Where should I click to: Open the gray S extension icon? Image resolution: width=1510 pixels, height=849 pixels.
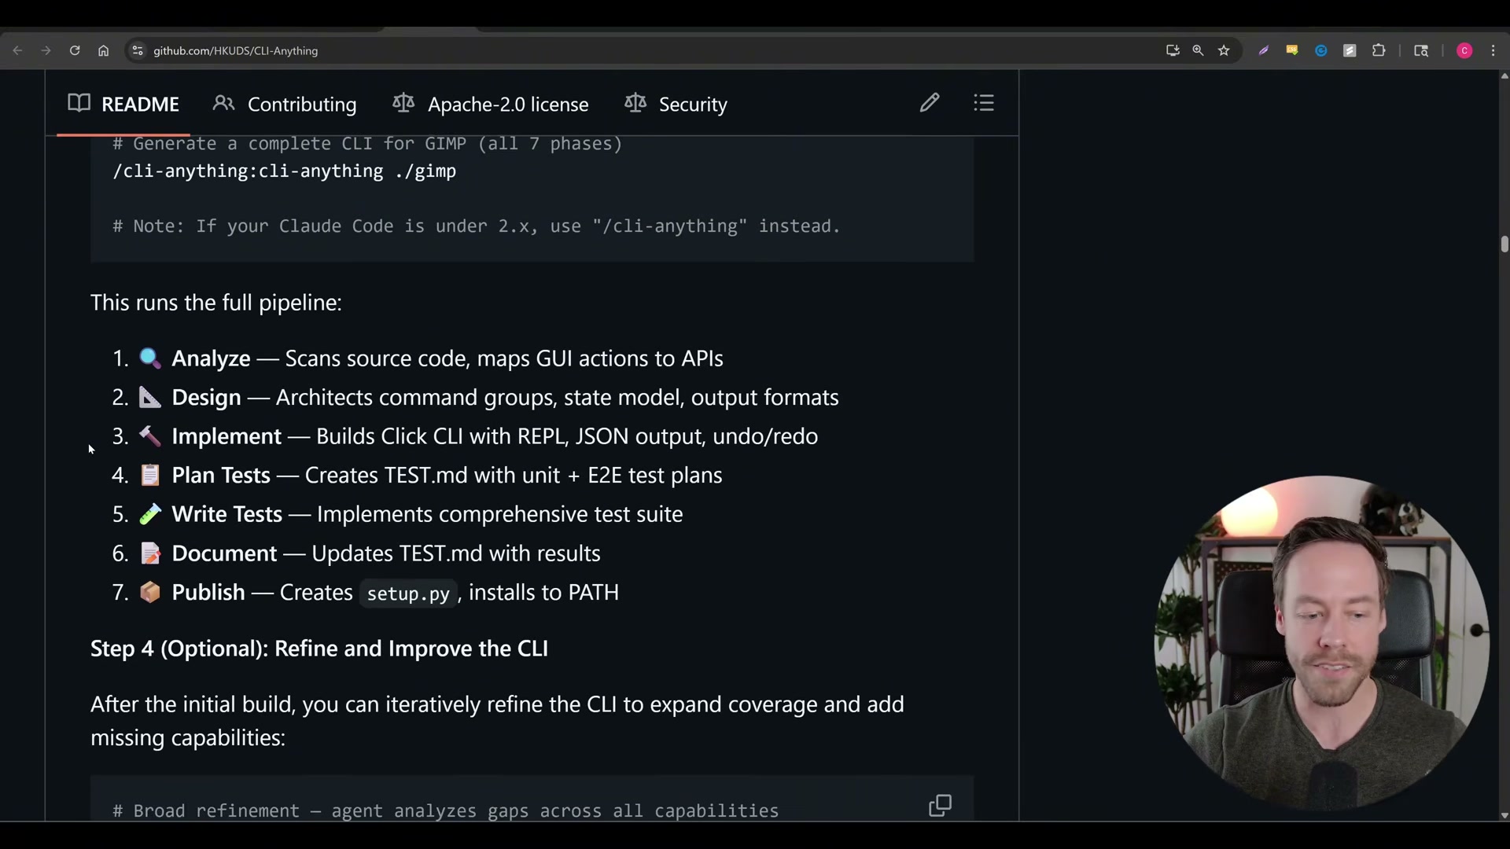(x=1350, y=50)
